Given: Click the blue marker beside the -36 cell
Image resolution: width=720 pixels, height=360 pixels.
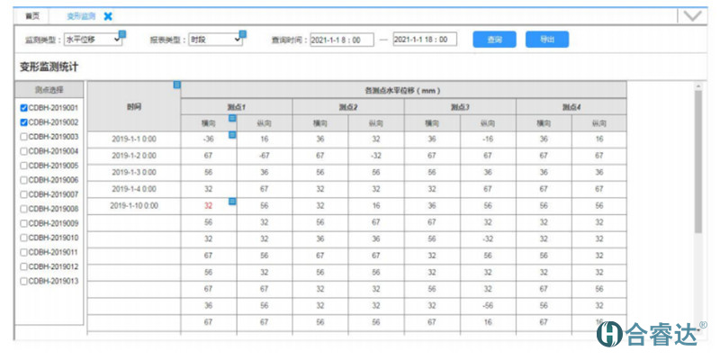Looking at the screenshot, I should coord(232,134).
